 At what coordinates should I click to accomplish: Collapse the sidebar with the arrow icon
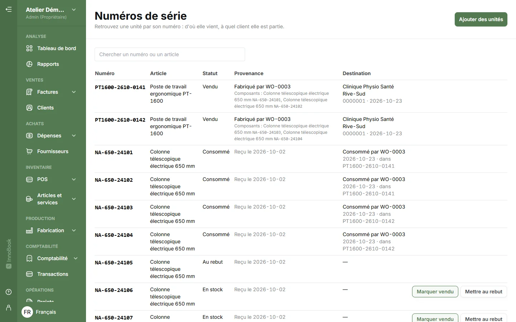coord(9,9)
